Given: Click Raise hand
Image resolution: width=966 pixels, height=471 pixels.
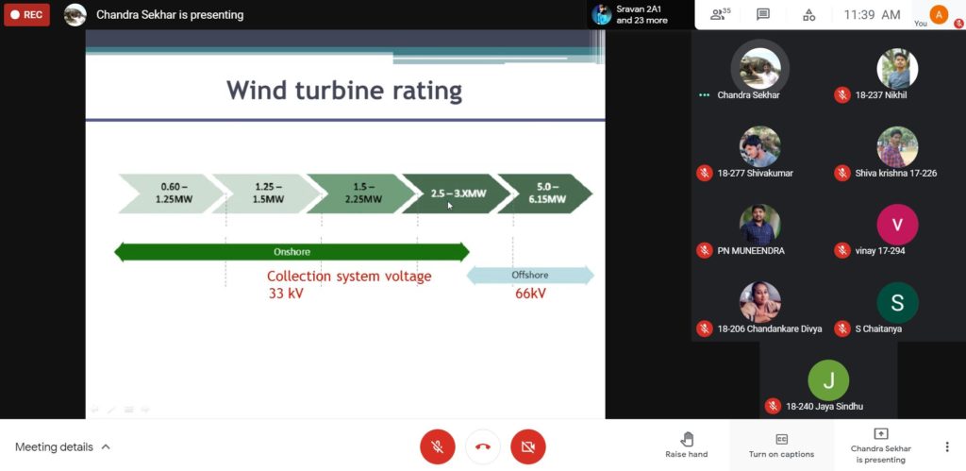Looking at the screenshot, I should [687, 445].
